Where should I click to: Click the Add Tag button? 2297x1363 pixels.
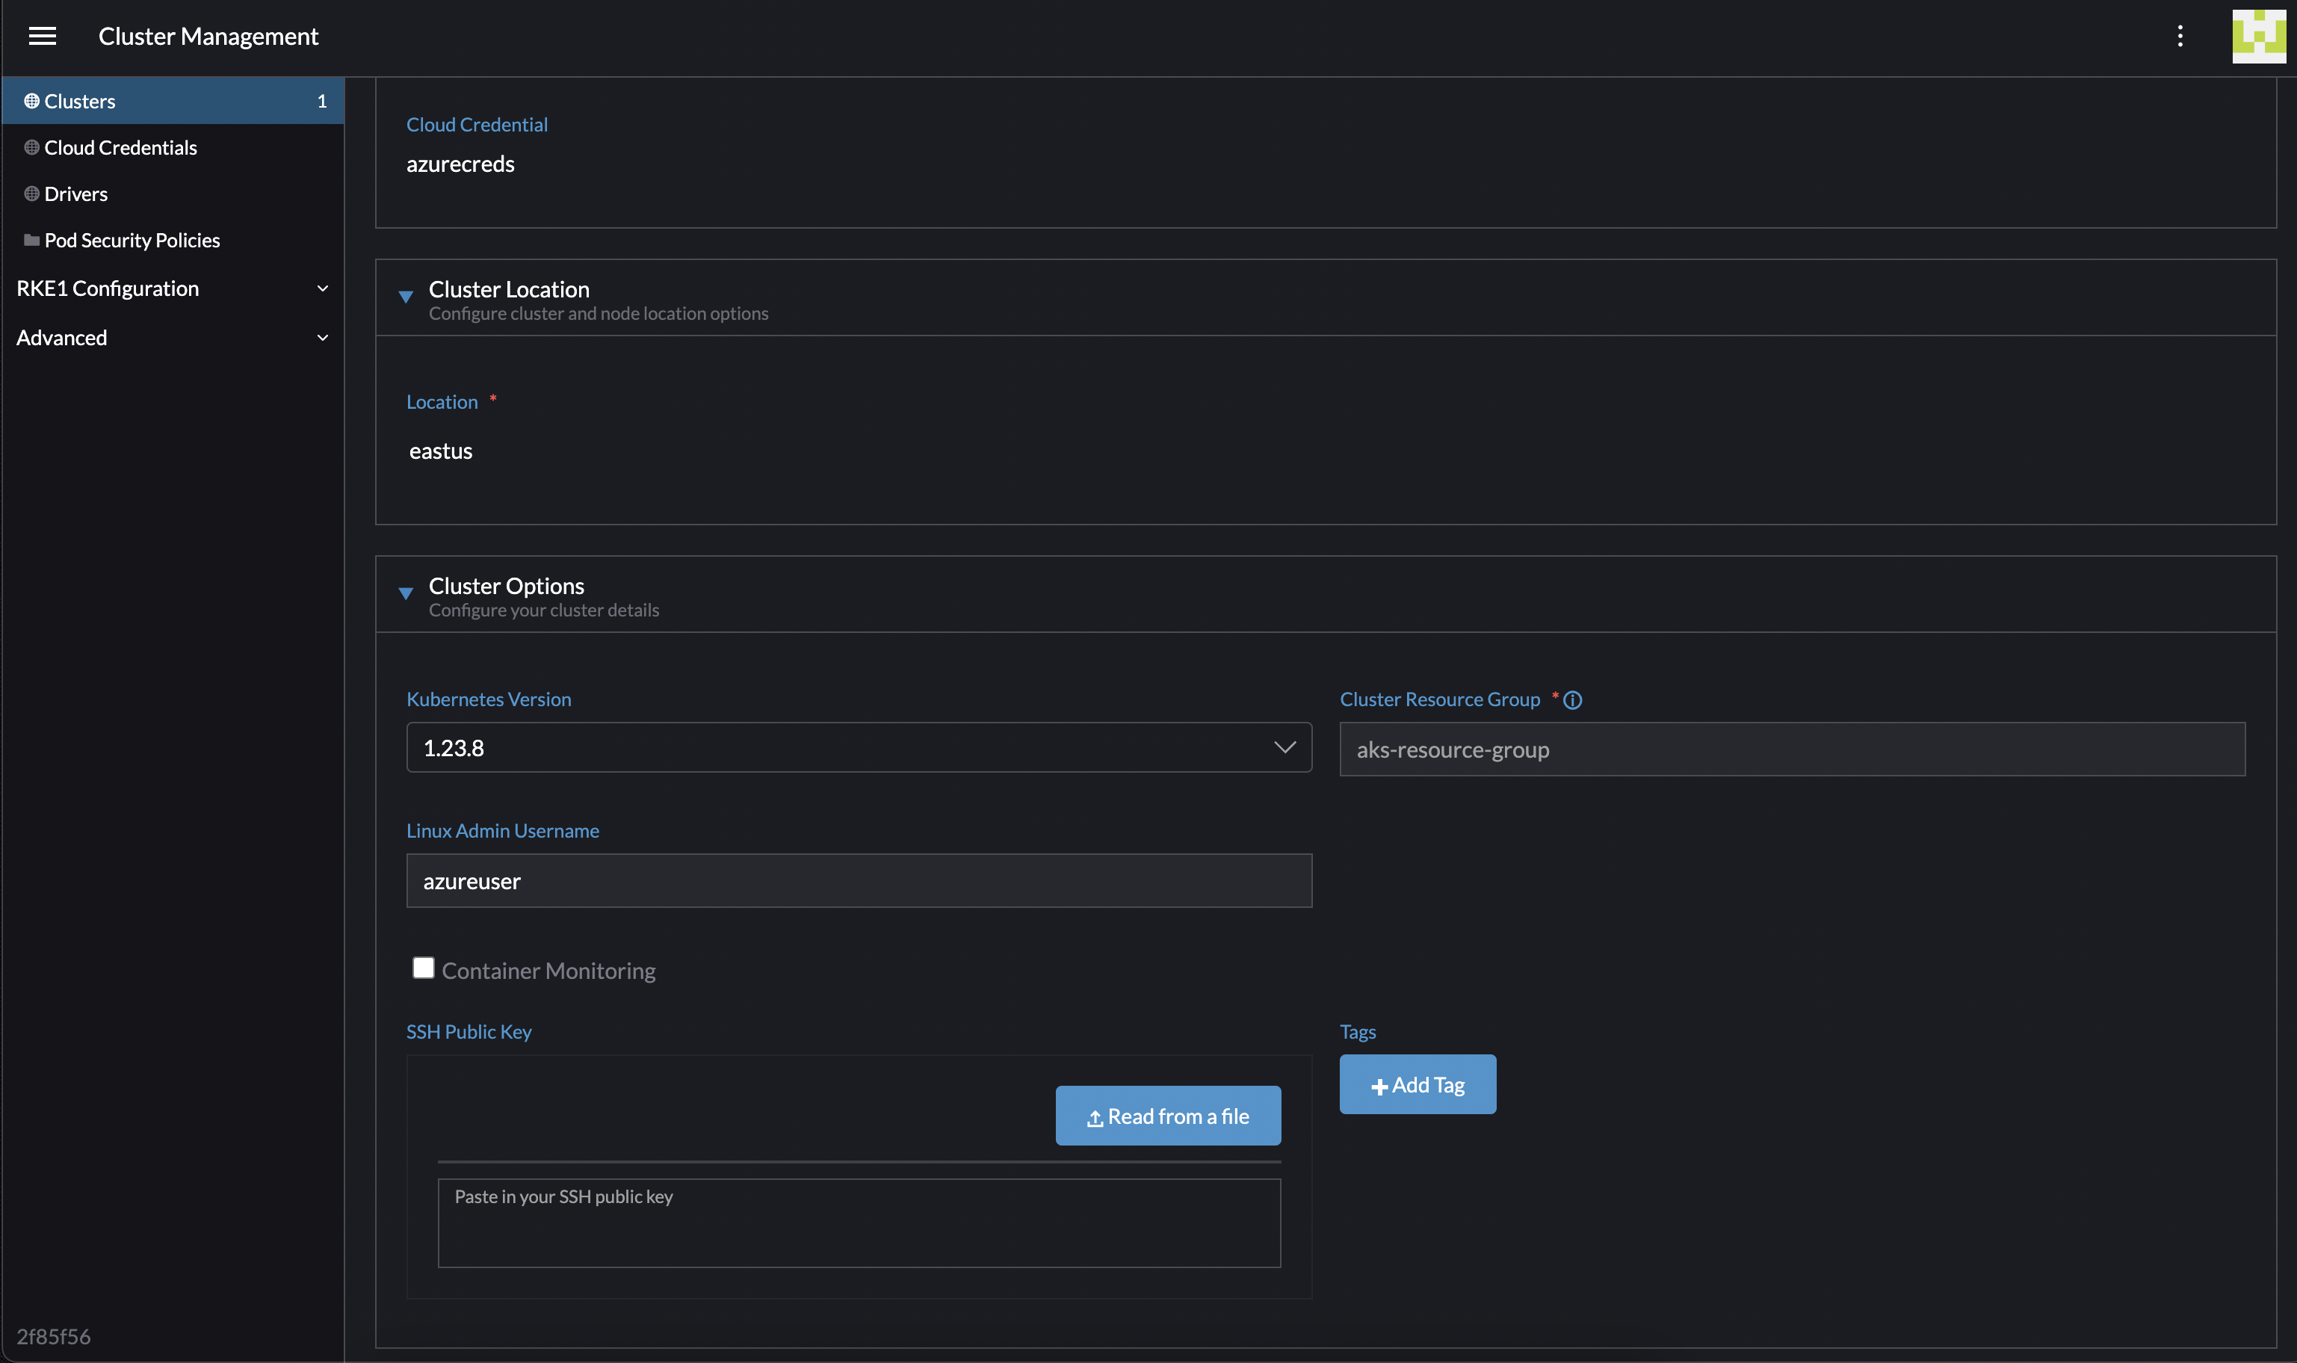tap(1418, 1084)
